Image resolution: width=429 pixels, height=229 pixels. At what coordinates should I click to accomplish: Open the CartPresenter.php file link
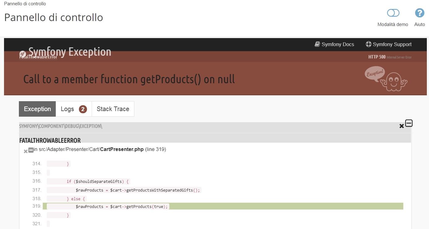(122, 149)
